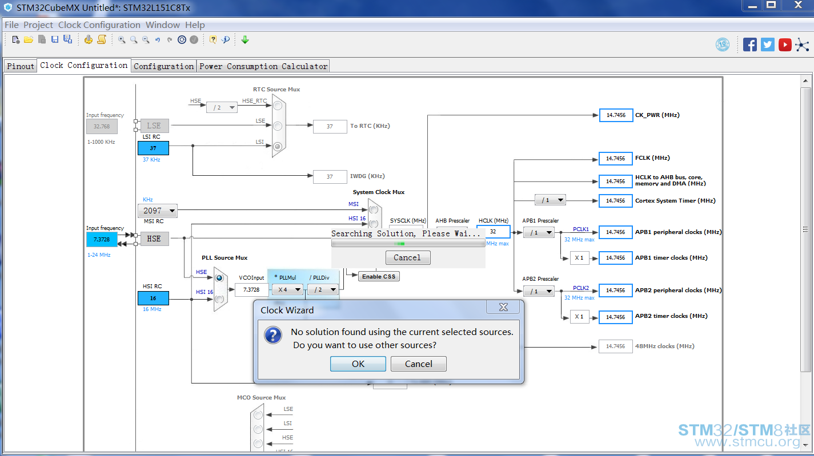Viewport: 814px width, 456px height.
Task: Click the VCOInput 7.3728 field
Action: tap(251, 289)
